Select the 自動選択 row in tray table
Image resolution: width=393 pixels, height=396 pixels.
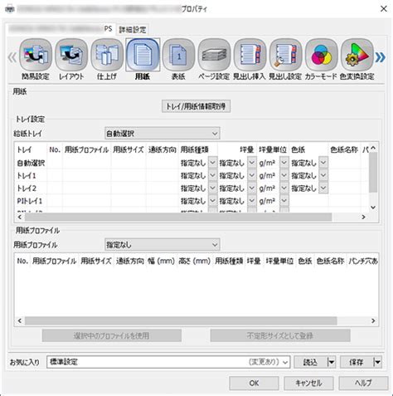[x=192, y=163]
